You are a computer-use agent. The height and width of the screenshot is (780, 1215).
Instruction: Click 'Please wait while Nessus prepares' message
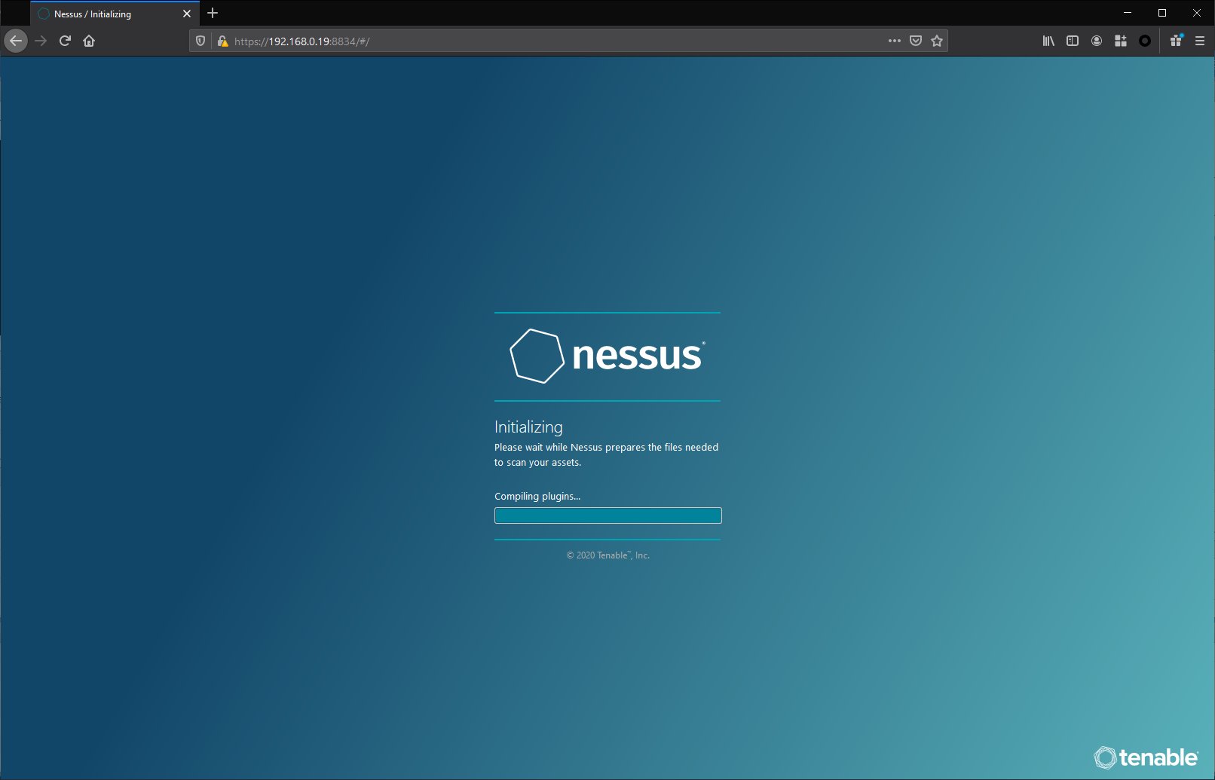click(x=606, y=454)
